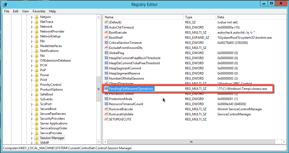Image resolution: width=289 pixels, height=153 pixels.
Task: Click the SecureBoot folder icon
Action: tap(36, 109)
